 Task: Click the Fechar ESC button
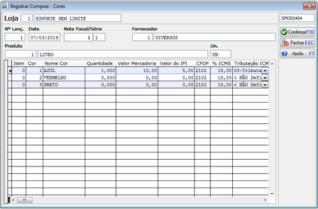point(297,43)
